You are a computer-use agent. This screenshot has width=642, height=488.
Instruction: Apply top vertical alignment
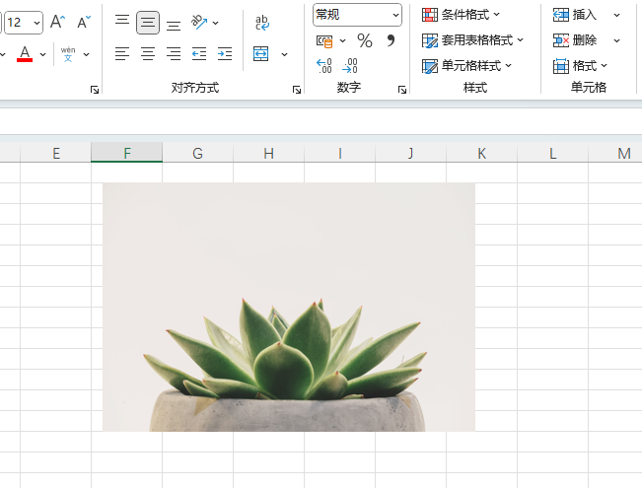click(x=122, y=22)
